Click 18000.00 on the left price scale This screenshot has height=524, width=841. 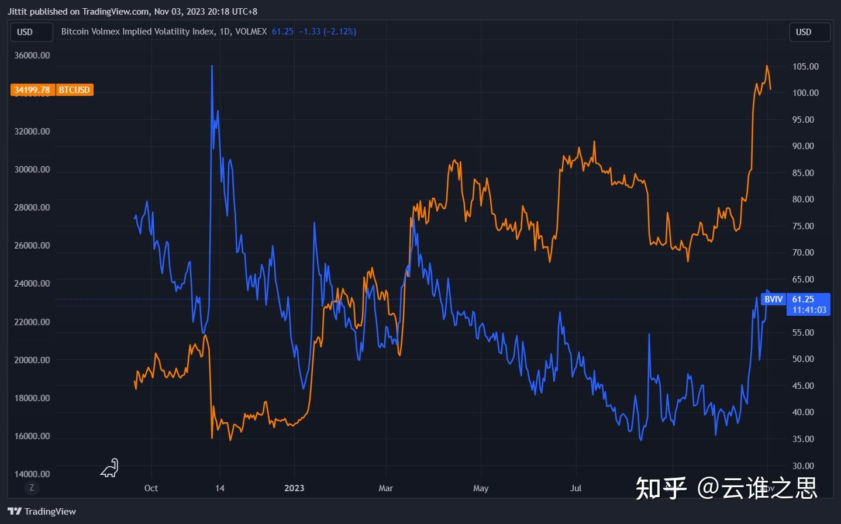(32, 398)
